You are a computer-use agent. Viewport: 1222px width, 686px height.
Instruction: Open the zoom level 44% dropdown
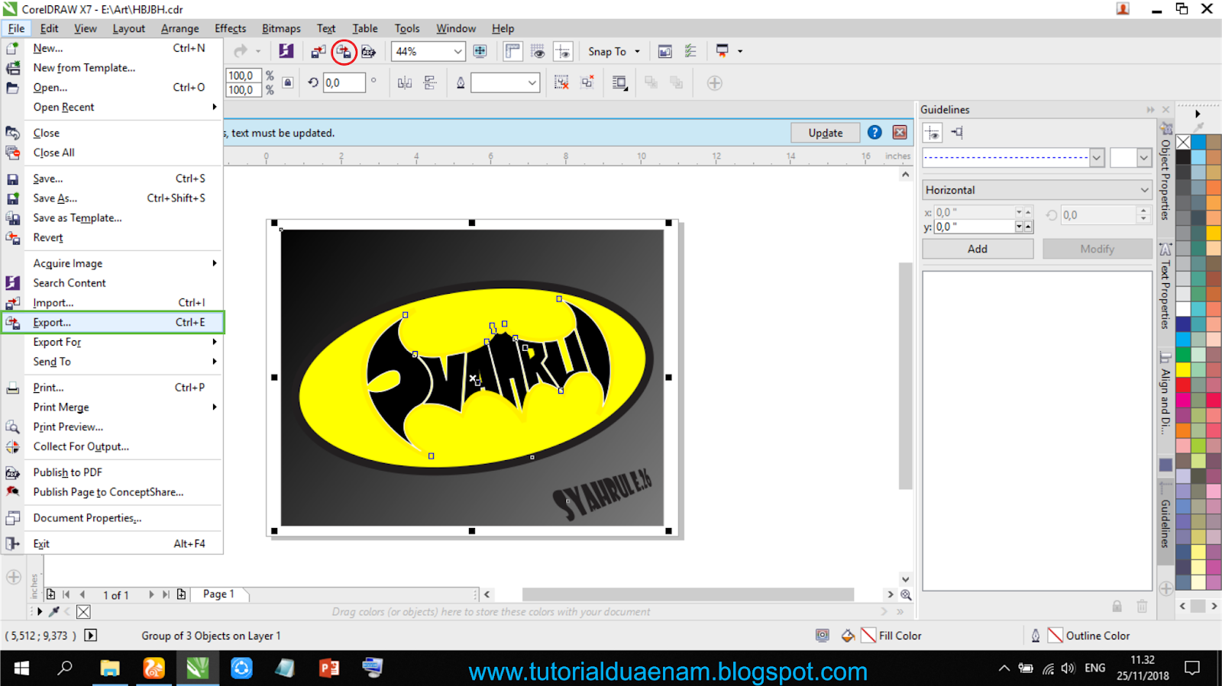pyautogui.click(x=457, y=52)
